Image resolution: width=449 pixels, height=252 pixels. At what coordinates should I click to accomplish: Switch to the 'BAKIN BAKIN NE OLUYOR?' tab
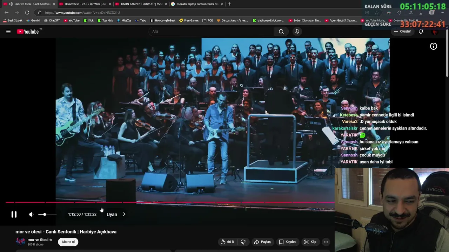[142, 4]
